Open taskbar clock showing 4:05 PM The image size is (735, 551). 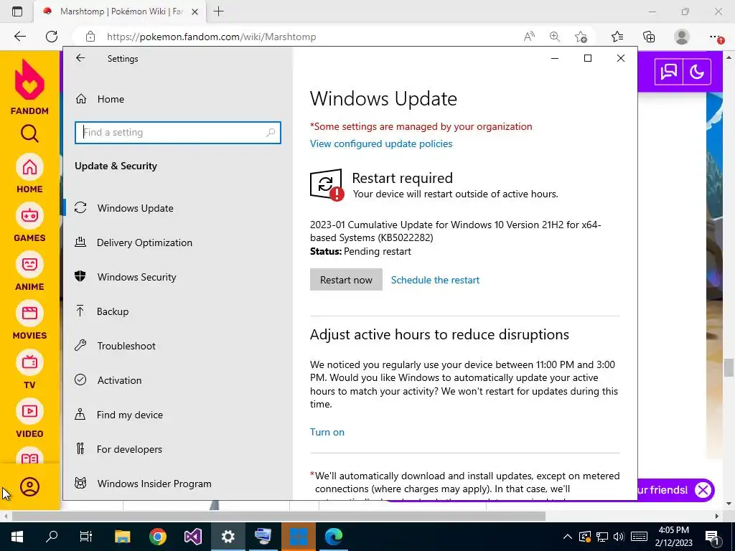(673, 537)
